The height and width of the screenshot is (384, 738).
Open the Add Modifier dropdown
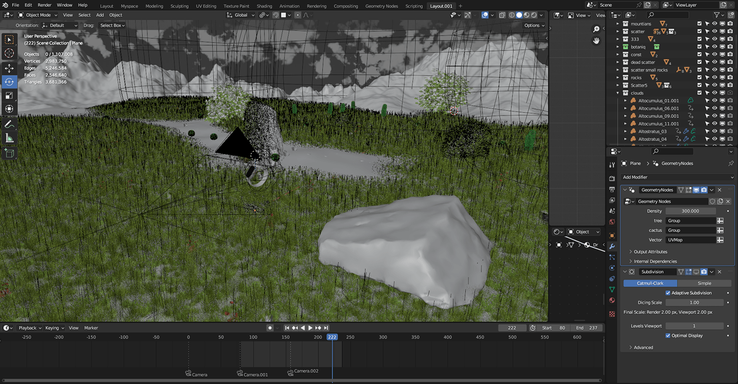(x=677, y=177)
